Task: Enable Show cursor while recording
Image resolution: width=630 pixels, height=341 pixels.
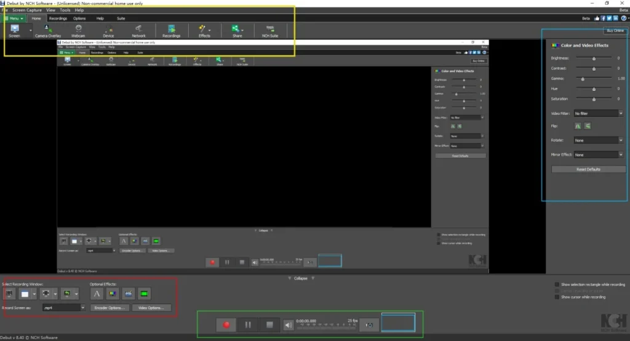Action: point(557,297)
